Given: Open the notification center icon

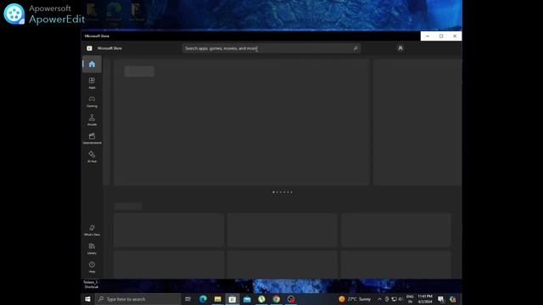Looking at the screenshot, I should [441, 299].
